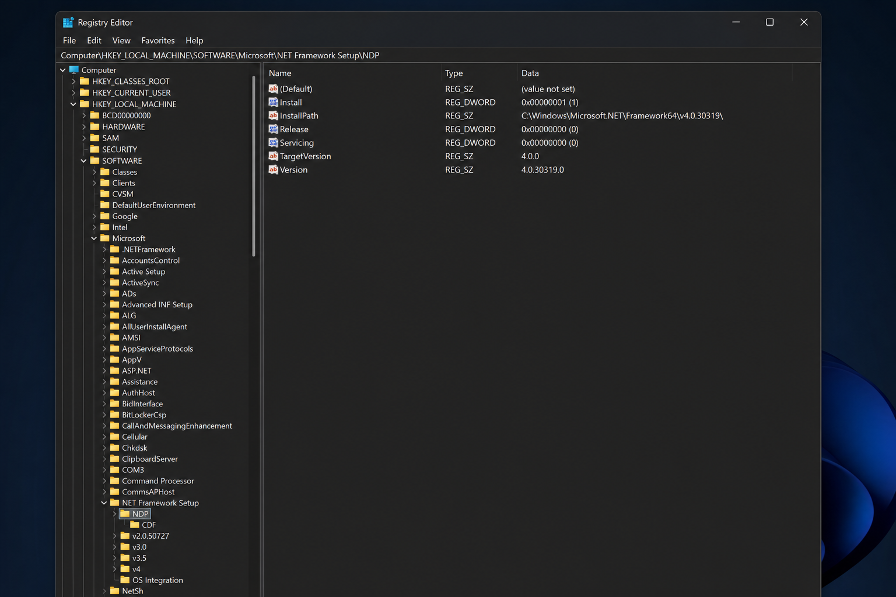This screenshot has width=896, height=597.
Task: Click the HKEY_CLASSES_ROOT folder icon
Action: [x=85, y=81]
